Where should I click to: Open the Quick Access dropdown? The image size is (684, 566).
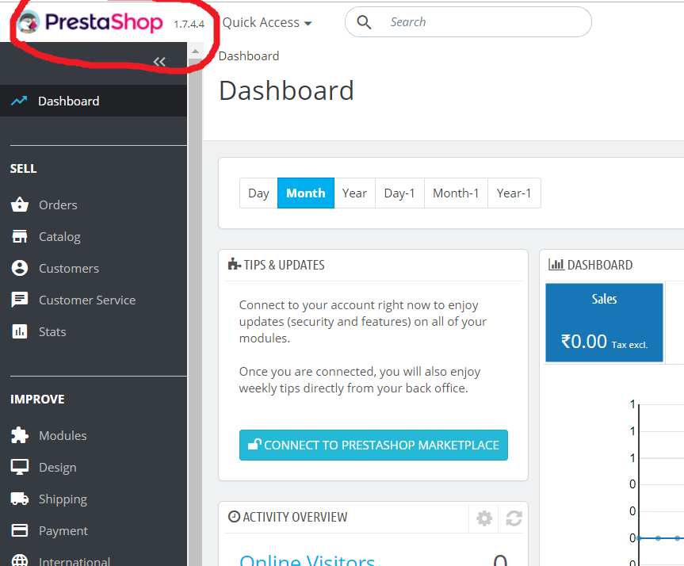267,23
